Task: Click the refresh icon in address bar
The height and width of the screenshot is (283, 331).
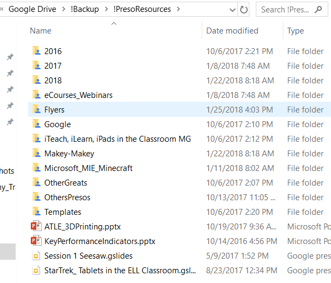Action: (x=243, y=10)
